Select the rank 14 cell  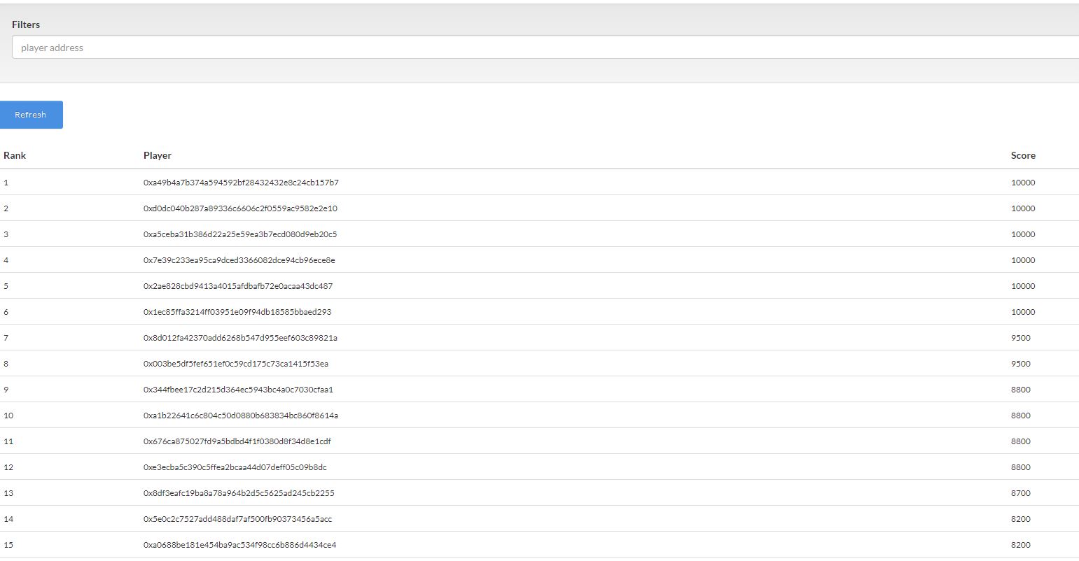pyautogui.click(x=8, y=519)
